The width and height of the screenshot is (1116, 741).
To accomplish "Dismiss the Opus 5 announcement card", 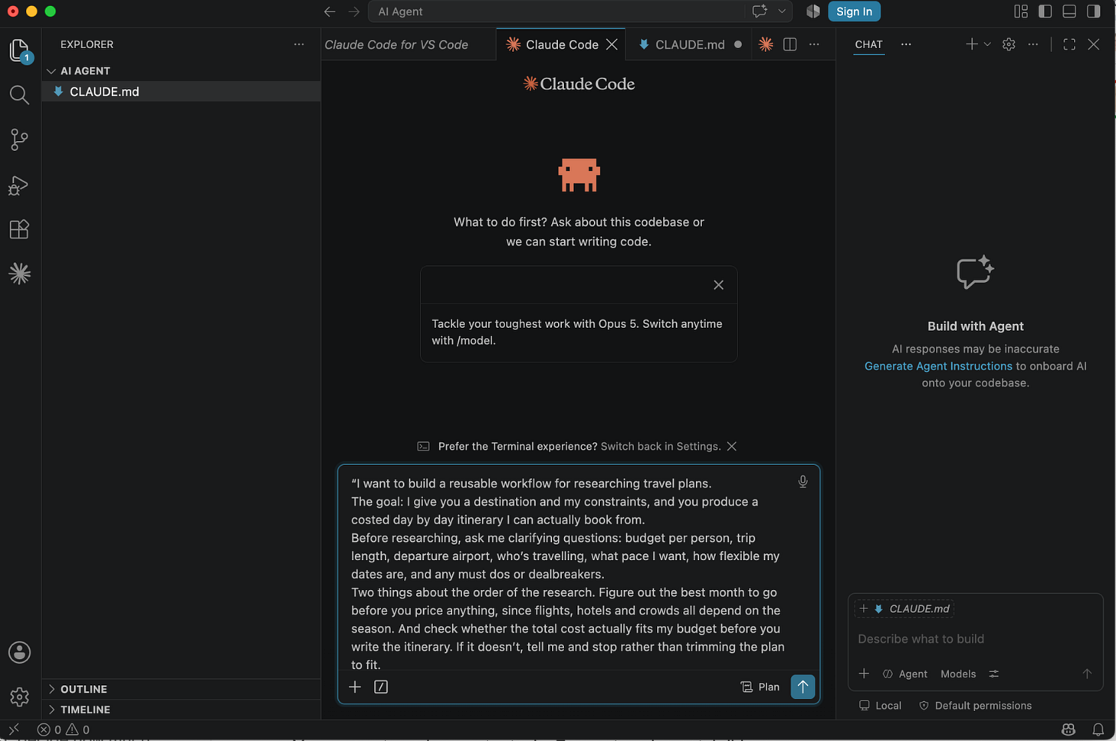I will (x=718, y=285).
